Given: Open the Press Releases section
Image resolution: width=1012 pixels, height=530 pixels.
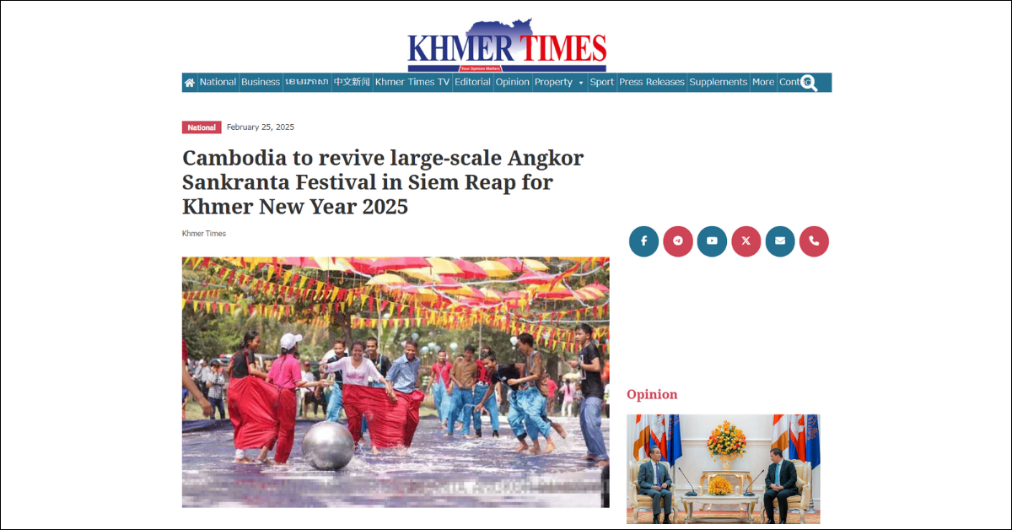Looking at the screenshot, I should click(652, 82).
